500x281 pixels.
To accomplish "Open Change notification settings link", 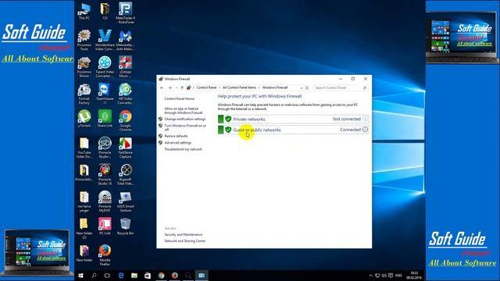I will coord(185,119).
